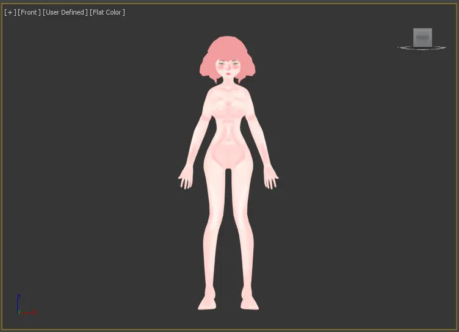459x332 pixels.
Task: Open the [Flat Color] per-view preference menu
Action: [x=107, y=12]
